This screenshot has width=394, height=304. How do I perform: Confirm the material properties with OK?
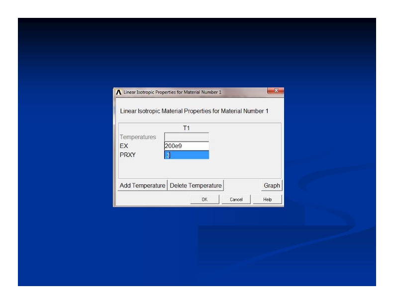click(204, 199)
